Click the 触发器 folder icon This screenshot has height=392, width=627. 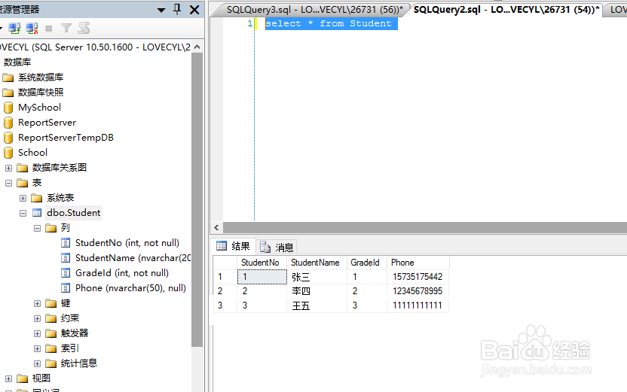click(50, 333)
